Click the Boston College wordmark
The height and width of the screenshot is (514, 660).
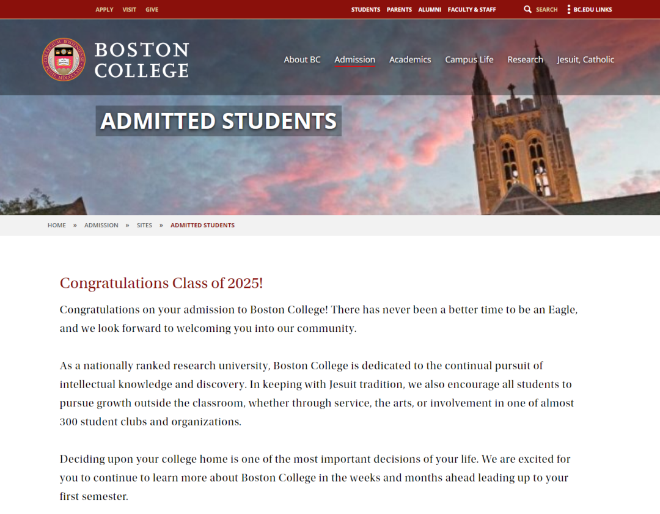coord(142,59)
